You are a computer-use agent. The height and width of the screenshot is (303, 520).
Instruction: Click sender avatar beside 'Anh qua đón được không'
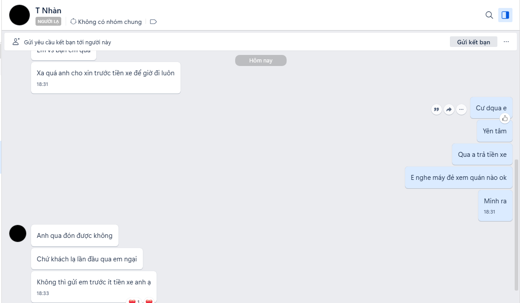pyautogui.click(x=18, y=233)
